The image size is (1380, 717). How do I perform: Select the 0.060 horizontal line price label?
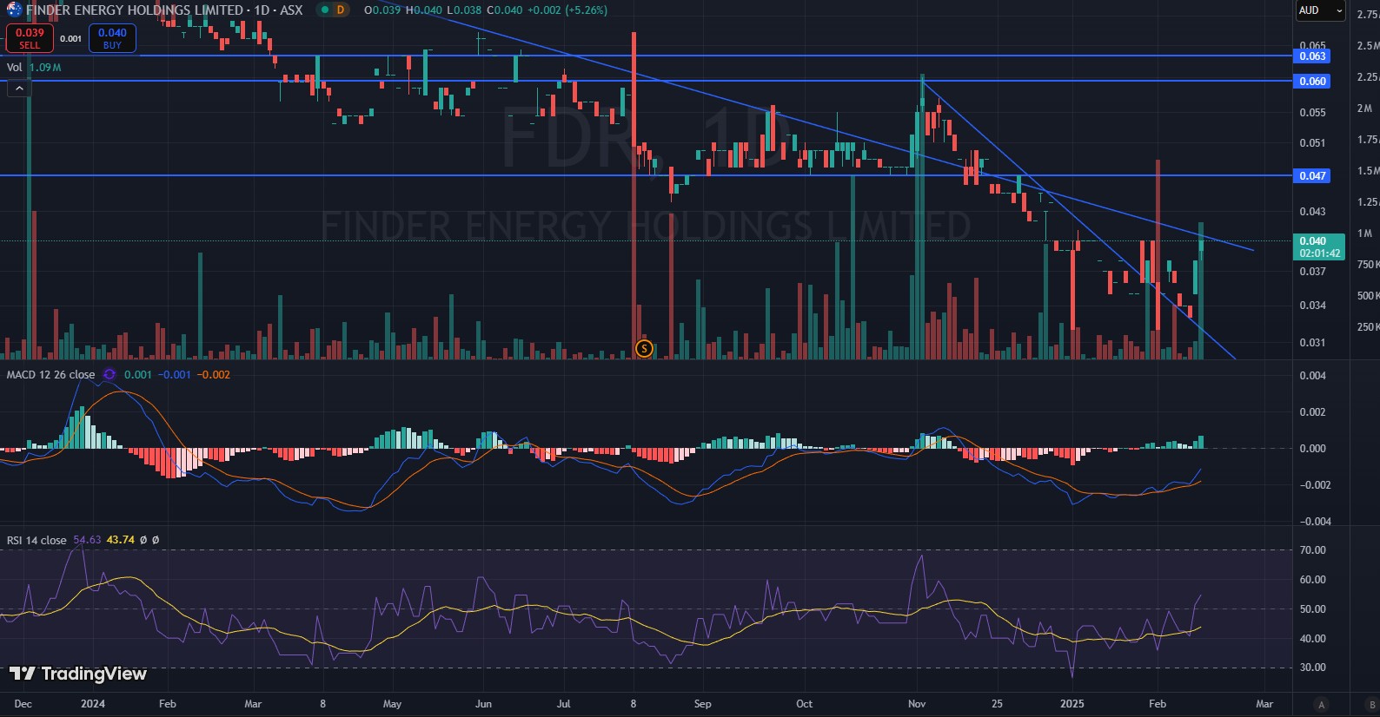point(1312,81)
